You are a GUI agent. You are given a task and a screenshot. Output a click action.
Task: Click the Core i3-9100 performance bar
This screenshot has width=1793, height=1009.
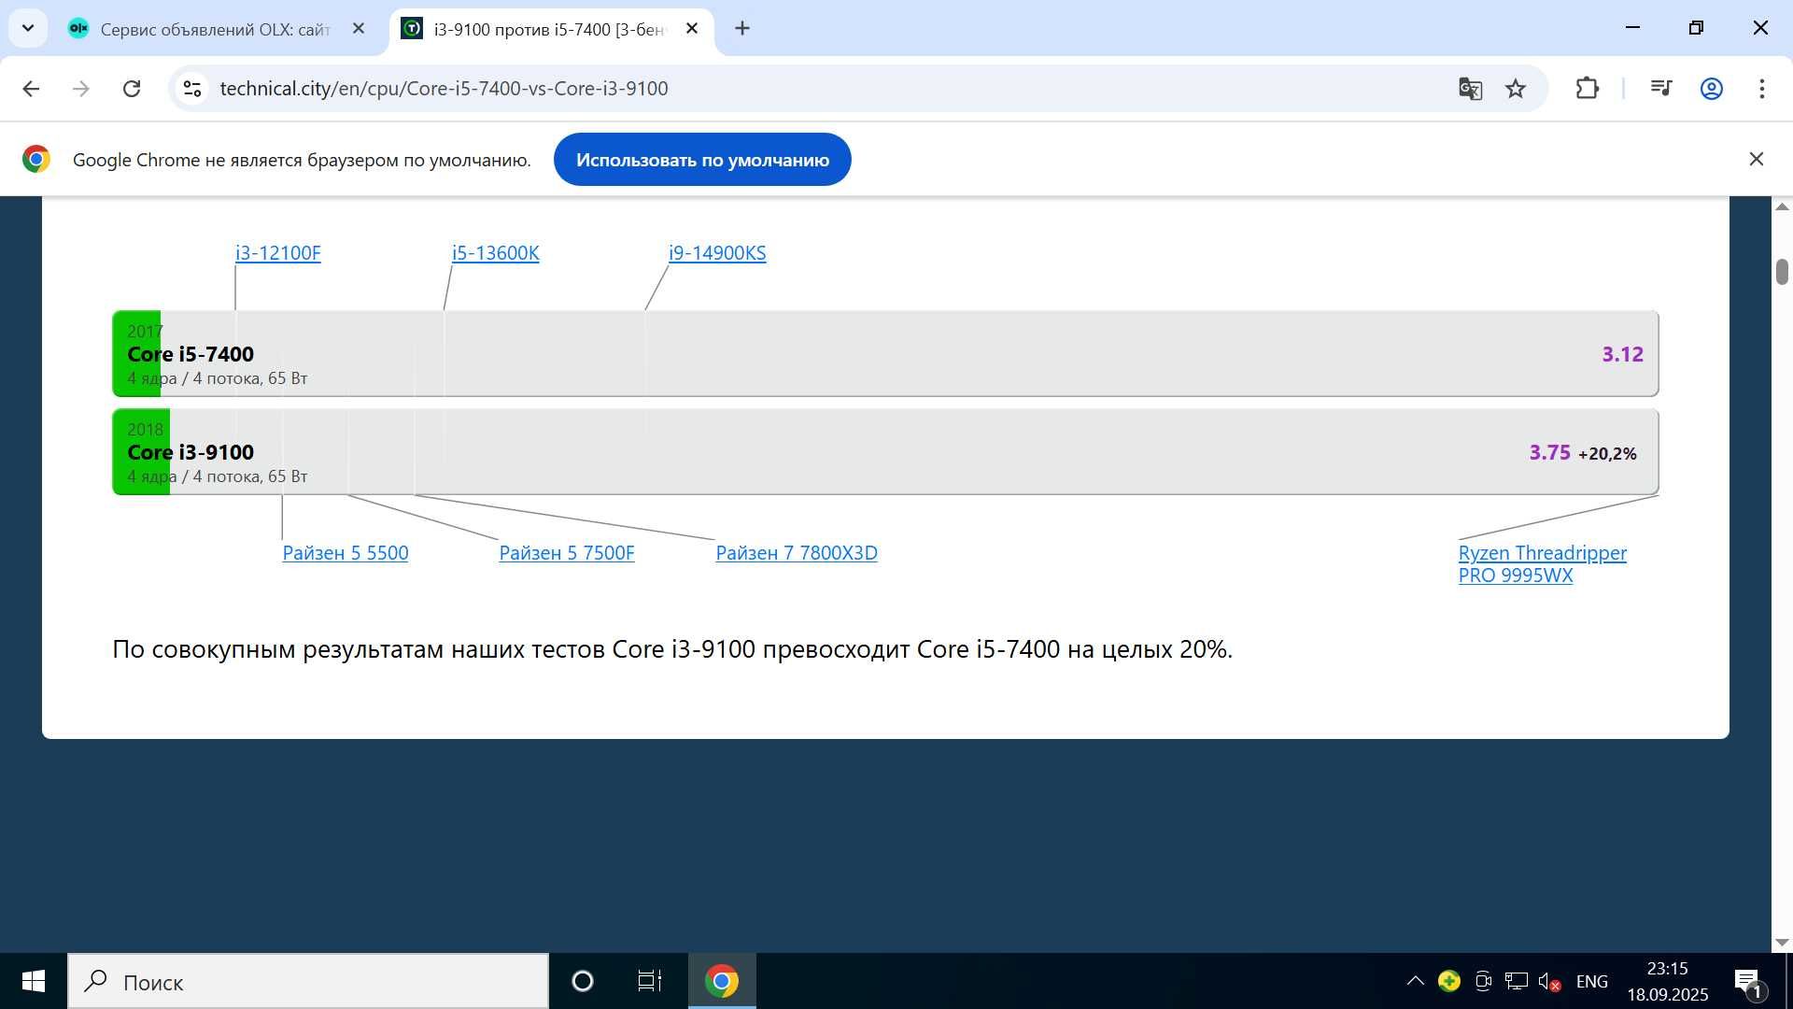coord(885,452)
